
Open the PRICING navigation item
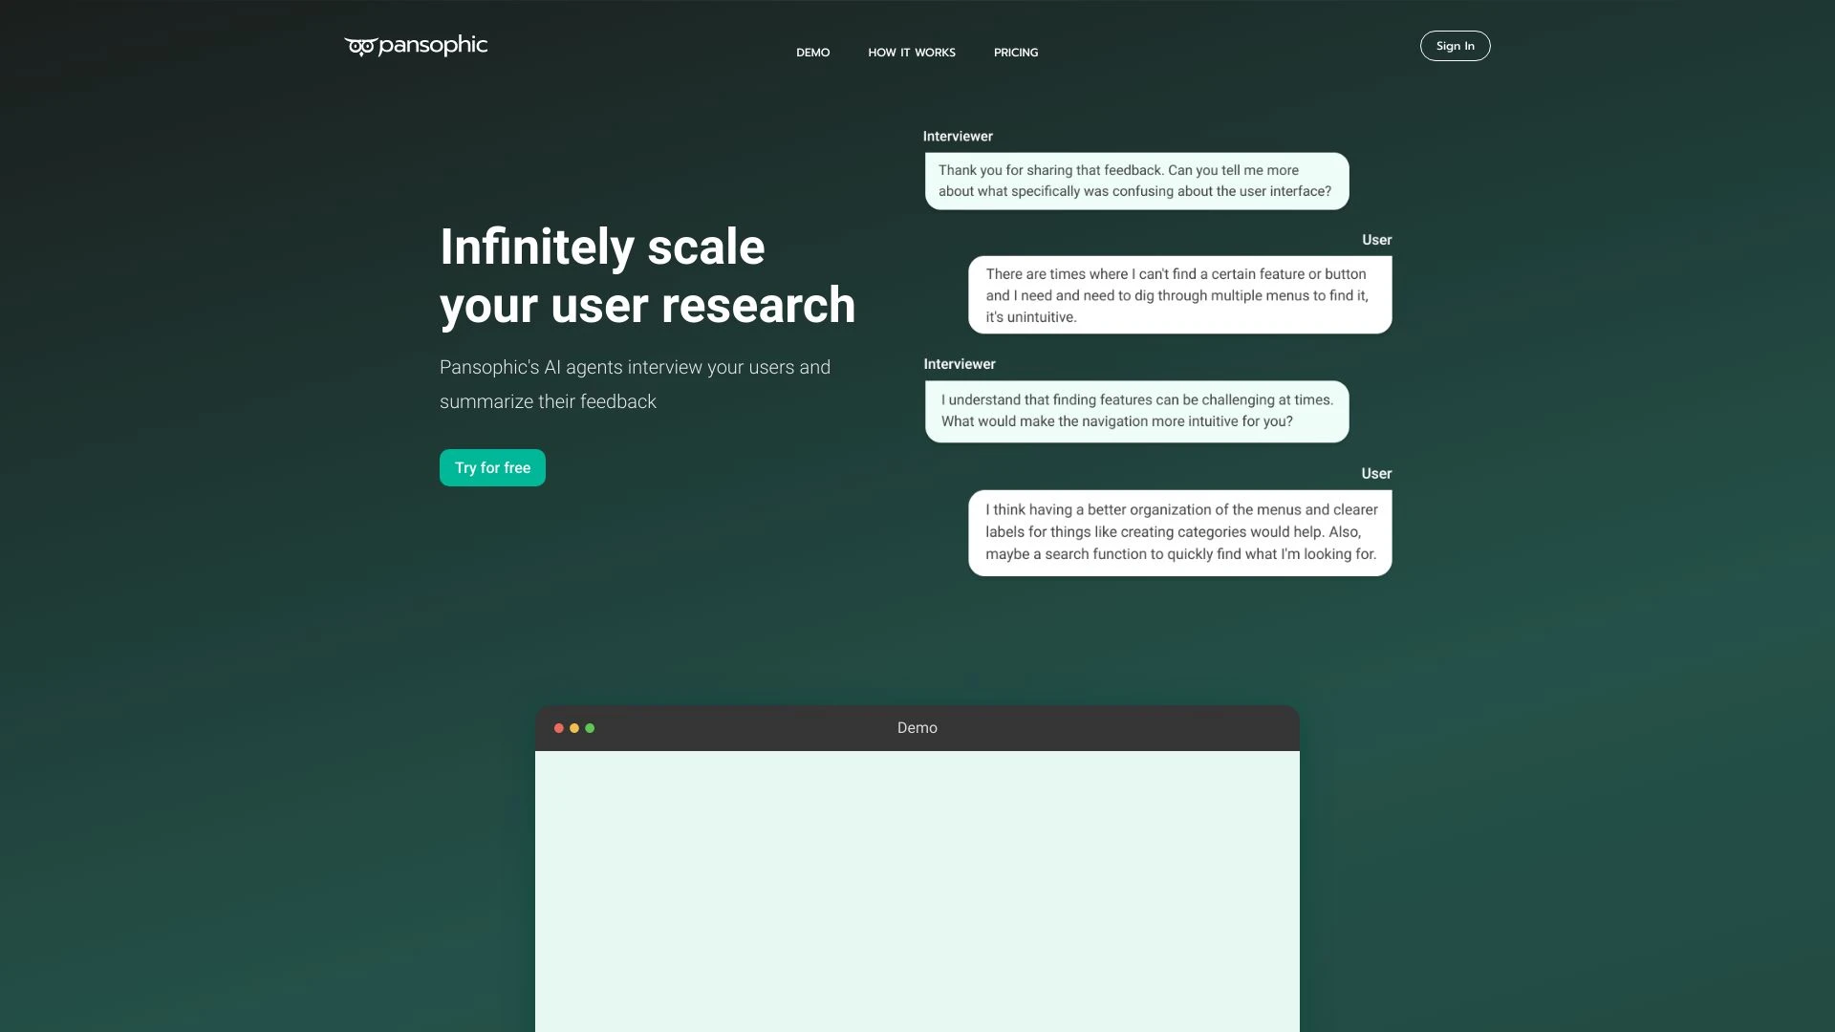click(1015, 53)
